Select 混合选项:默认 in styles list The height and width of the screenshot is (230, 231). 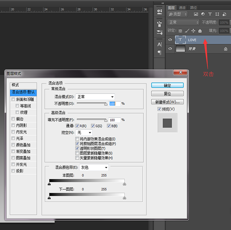pyautogui.click(x=23, y=92)
